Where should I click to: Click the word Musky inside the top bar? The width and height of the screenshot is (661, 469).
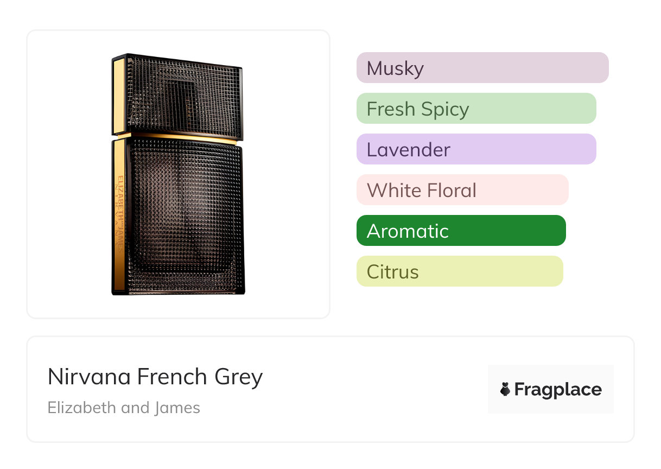point(395,68)
